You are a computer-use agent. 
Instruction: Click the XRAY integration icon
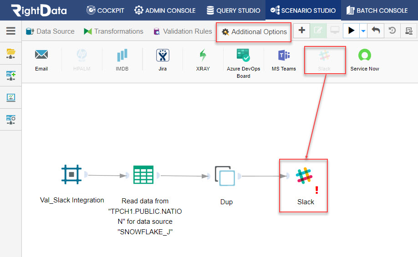click(203, 55)
